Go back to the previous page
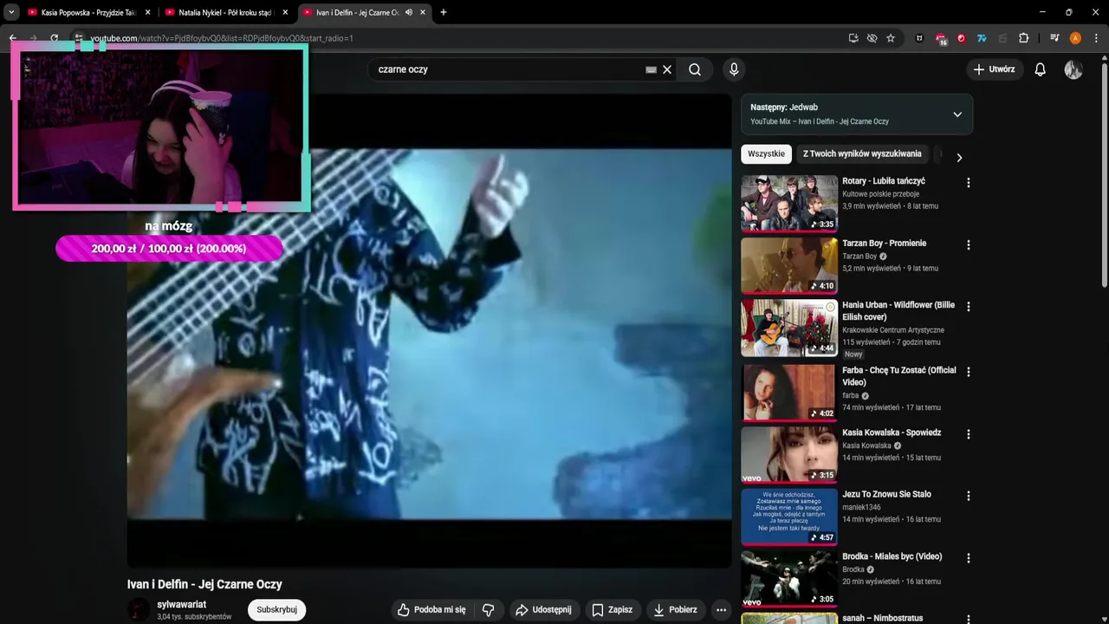The image size is (1109, 624). [13, 38]
